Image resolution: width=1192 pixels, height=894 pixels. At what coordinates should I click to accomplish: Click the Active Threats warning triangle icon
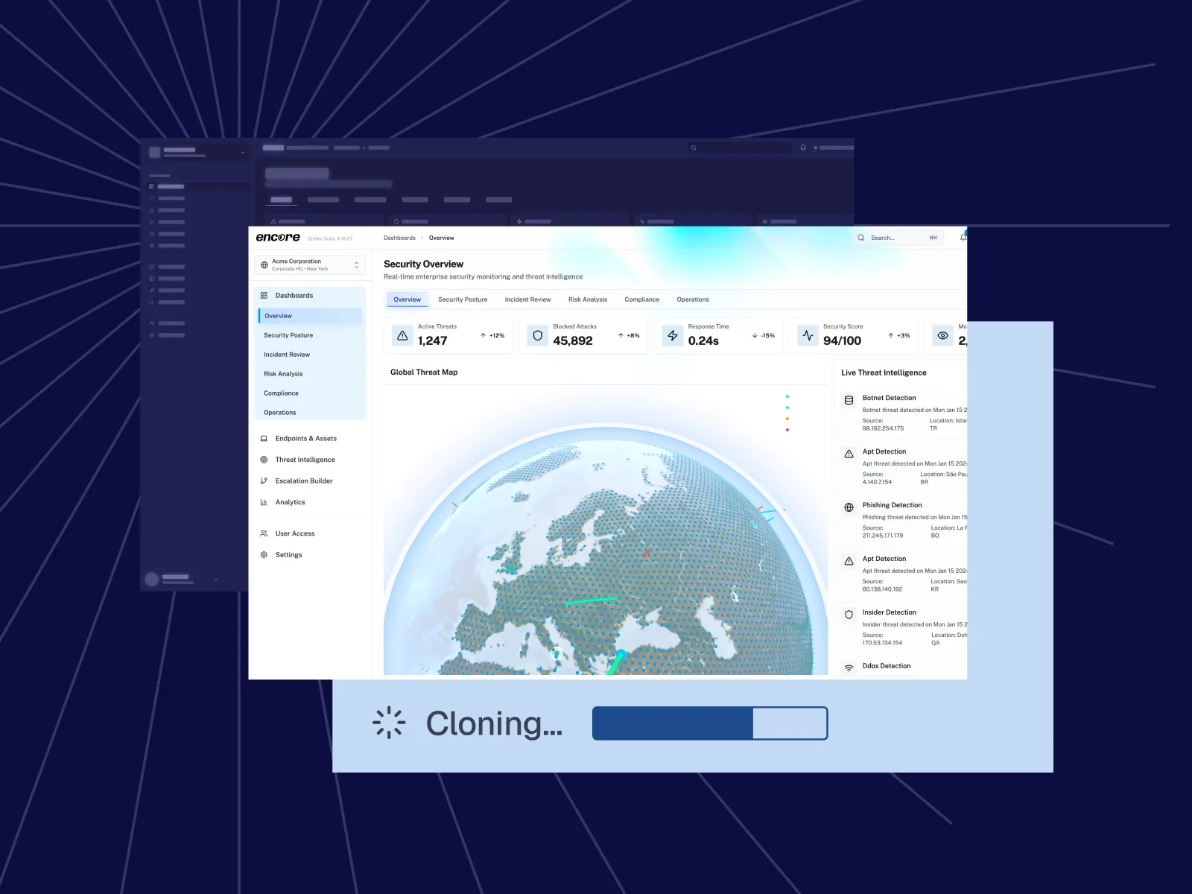(x=402, y=335)
